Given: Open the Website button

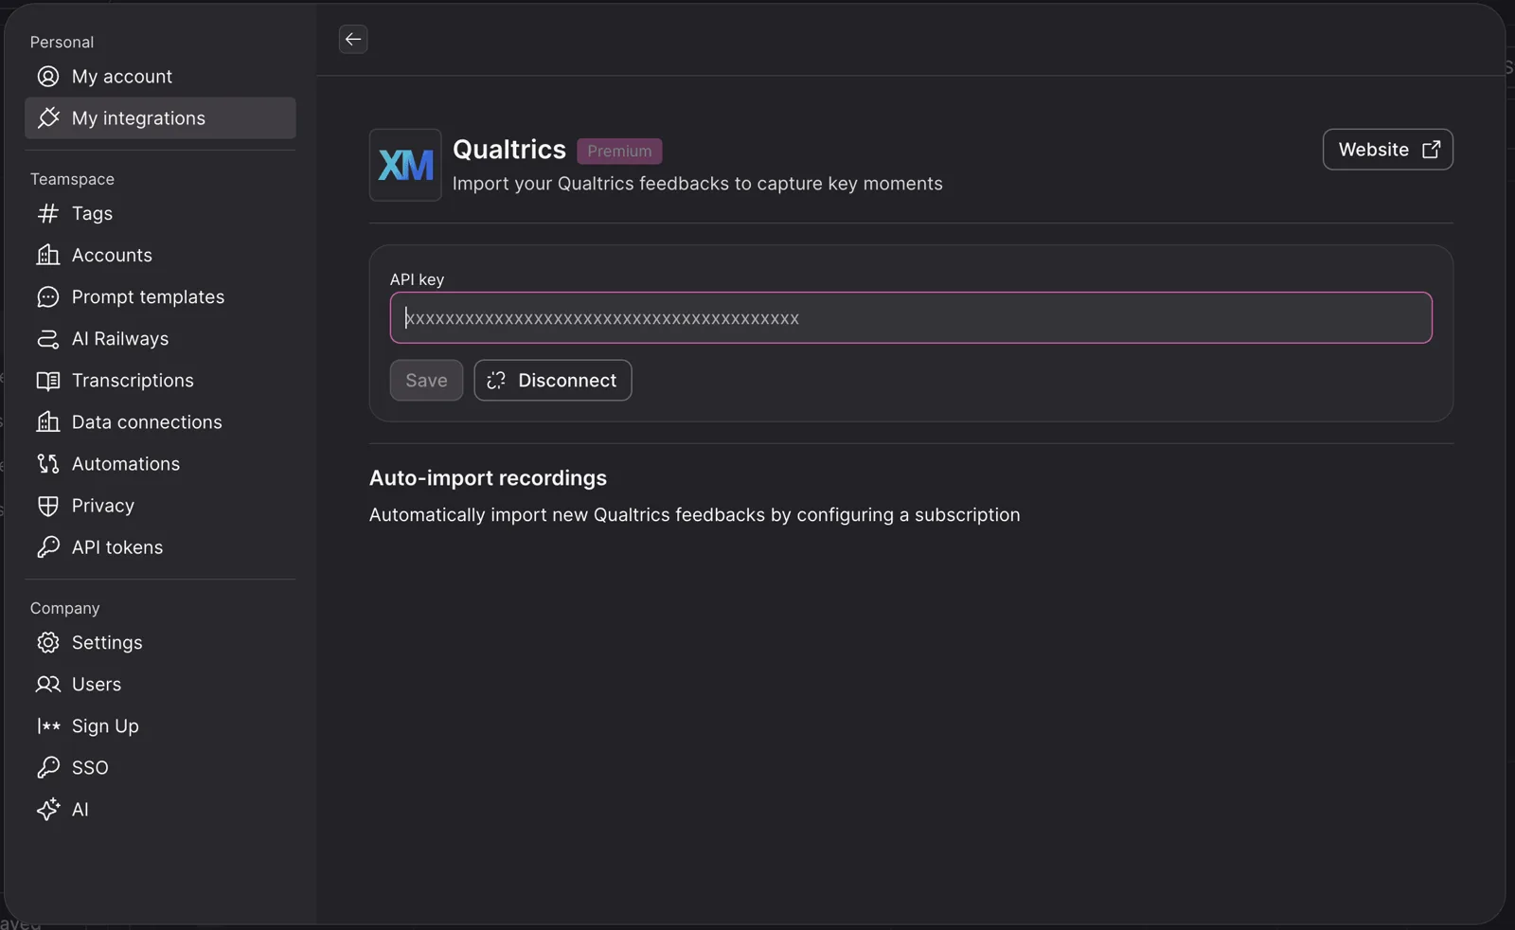Looking at the screenshot, I should click(x=1388, y=150).
